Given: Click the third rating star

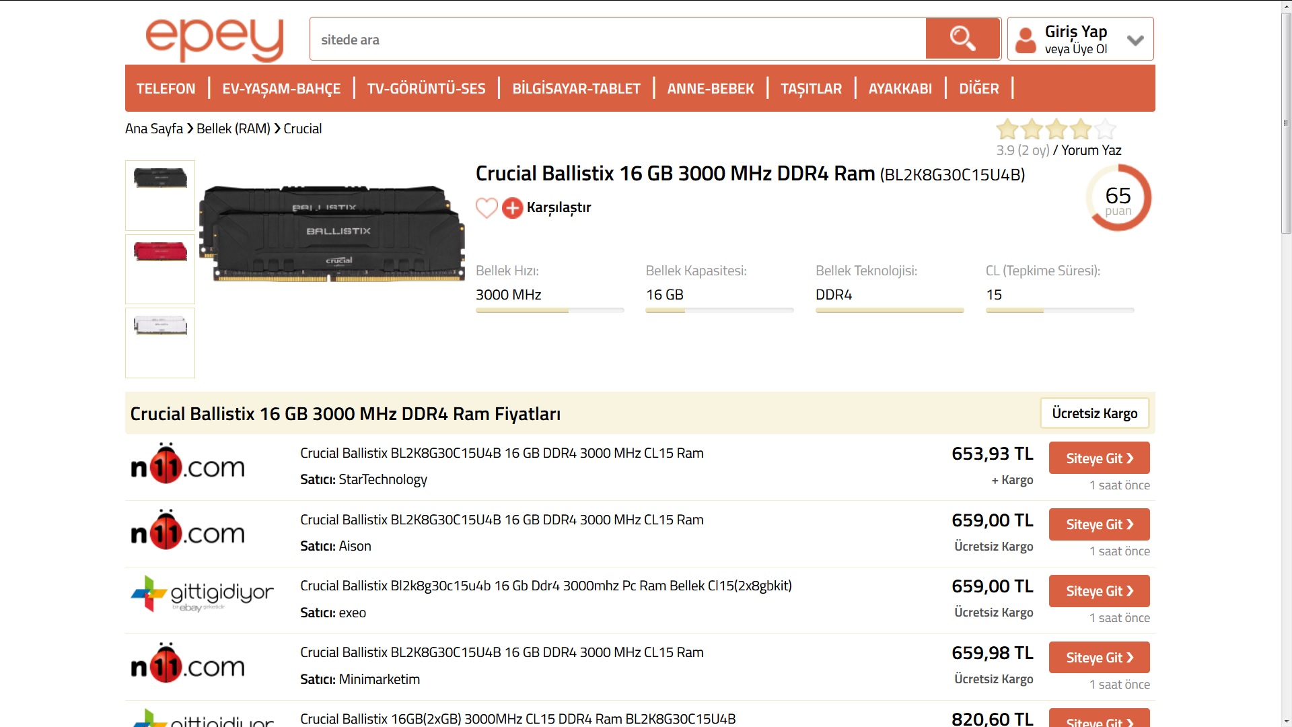Looking at the screenshot, I should tap(1056, 129).
